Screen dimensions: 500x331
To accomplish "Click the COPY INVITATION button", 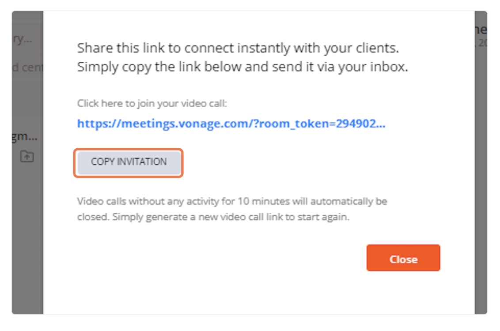I will pyautogui.click(x=129, y=162).
